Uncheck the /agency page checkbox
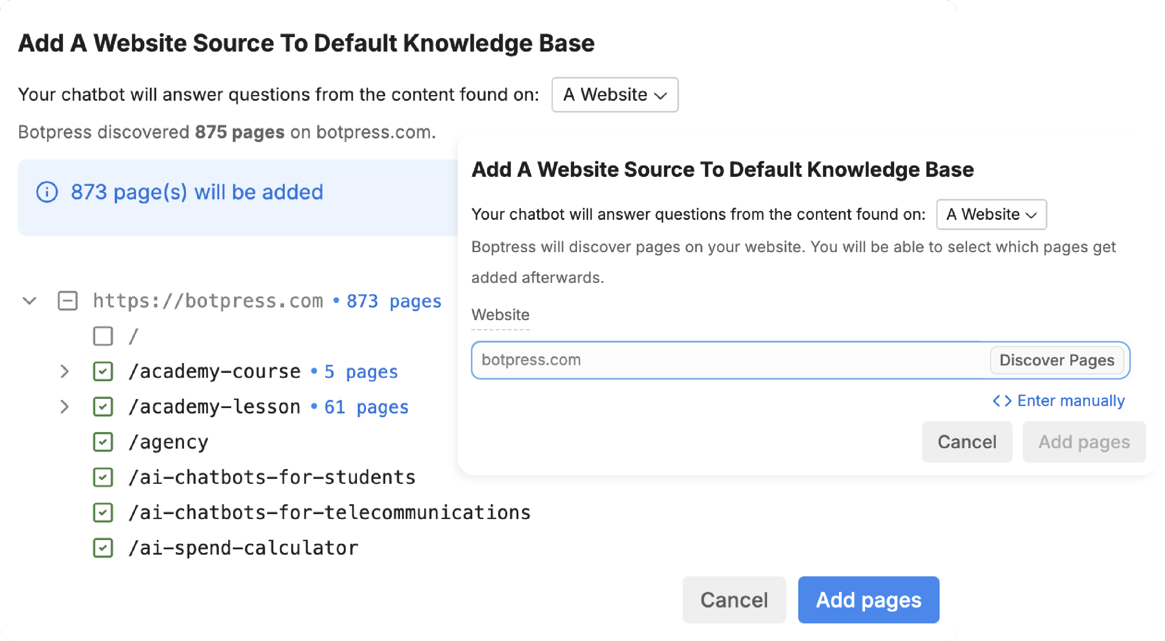Image resolution: width=1165 pixels, height=641 pixels. click(103, 442)
